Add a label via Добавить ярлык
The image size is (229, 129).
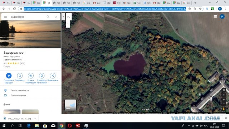(x=30, y=95)
